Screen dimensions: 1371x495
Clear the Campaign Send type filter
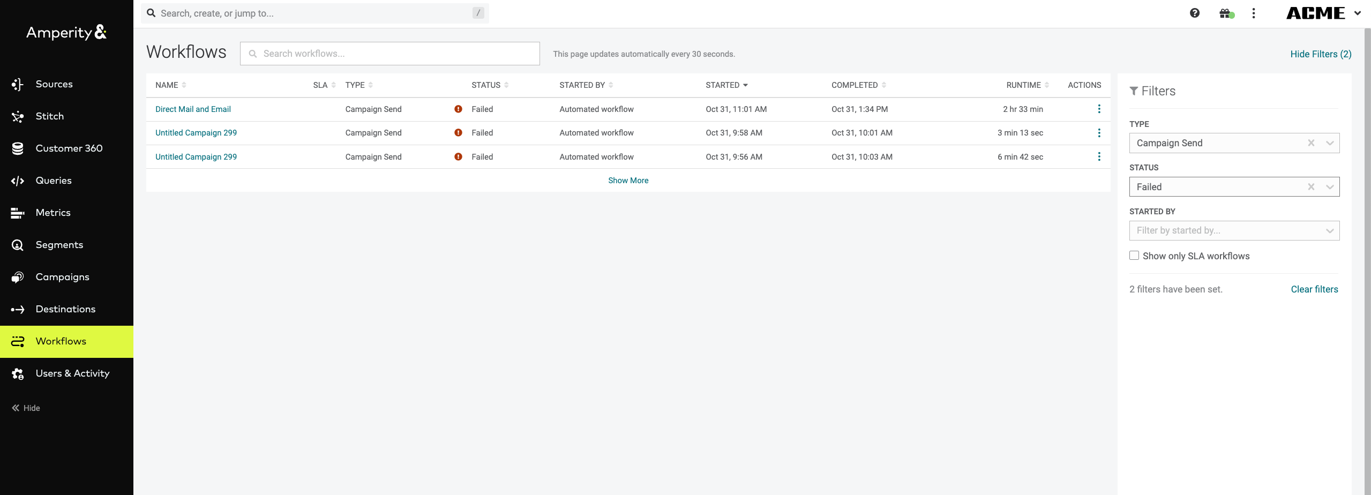pyautogui.click(x=1311, y=143)
